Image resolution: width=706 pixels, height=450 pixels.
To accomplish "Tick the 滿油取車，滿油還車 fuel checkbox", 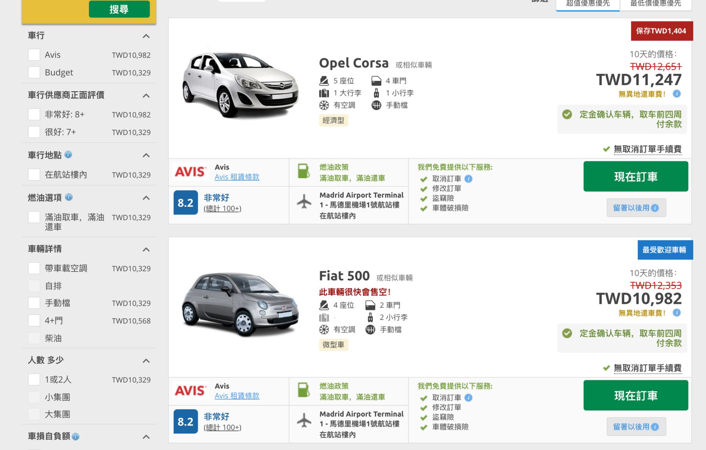I will tap(34, 217).
